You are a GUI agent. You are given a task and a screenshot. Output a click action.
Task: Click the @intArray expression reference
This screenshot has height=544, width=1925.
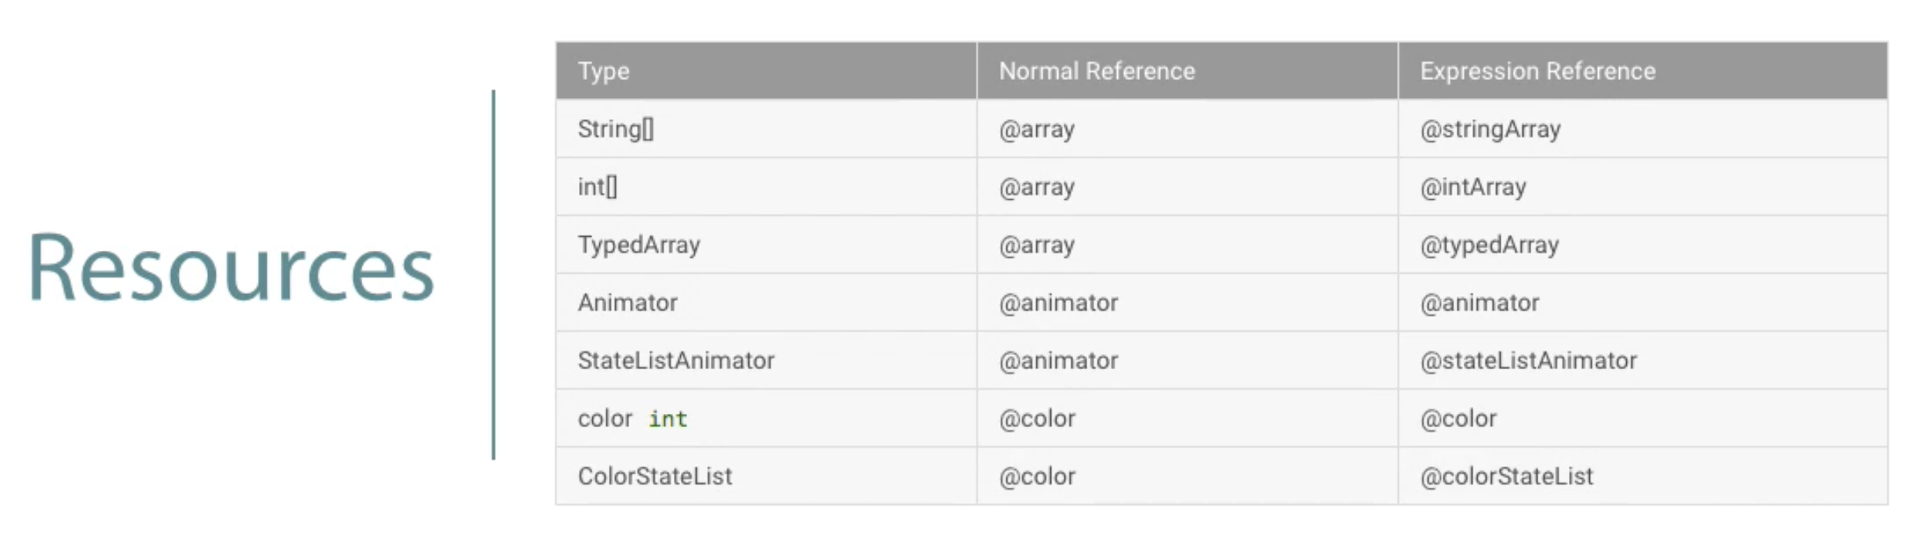point(1473,187)
